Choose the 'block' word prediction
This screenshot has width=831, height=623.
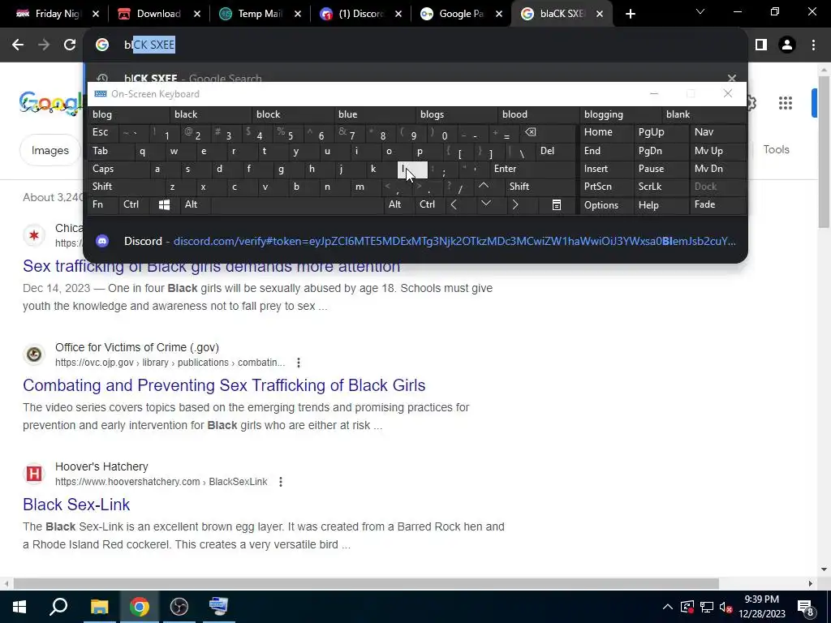pos(293,114)
